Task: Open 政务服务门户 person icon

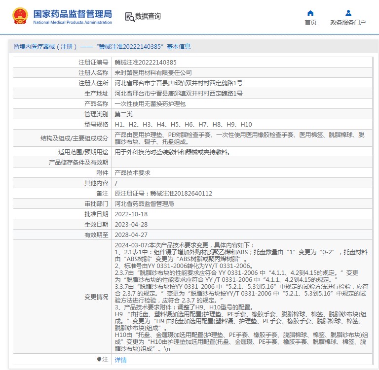Action: [x=348, y=13]
